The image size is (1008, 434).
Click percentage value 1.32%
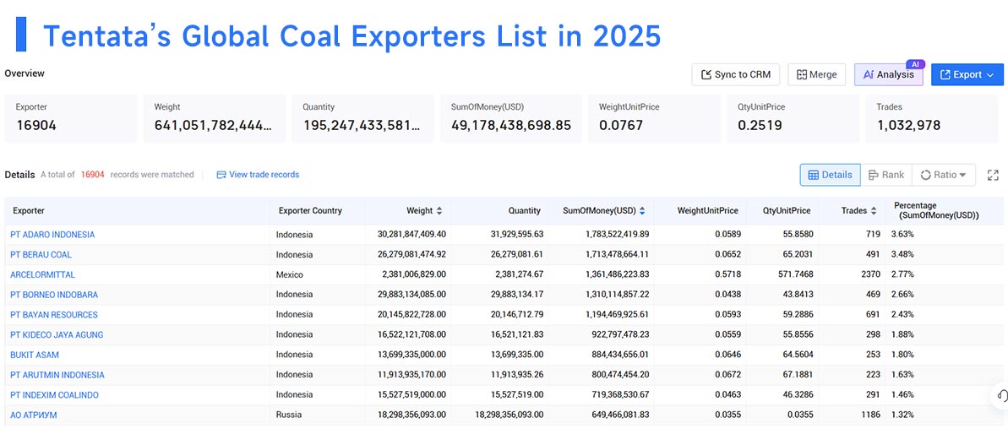(x=902, y=415)
